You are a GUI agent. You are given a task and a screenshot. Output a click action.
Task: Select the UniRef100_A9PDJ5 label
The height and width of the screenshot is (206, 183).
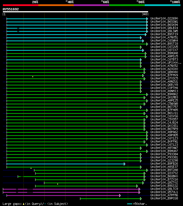pos(164,56)
